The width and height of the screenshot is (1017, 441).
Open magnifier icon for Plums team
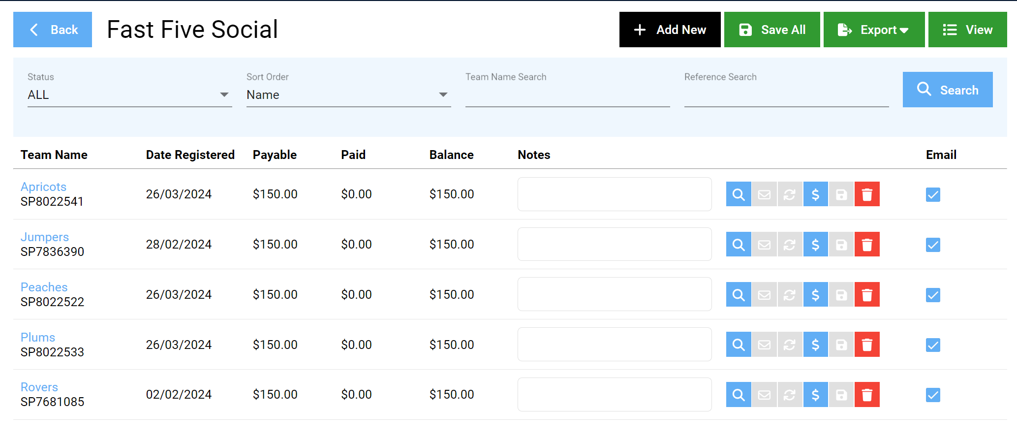click(x=739, y=345)
